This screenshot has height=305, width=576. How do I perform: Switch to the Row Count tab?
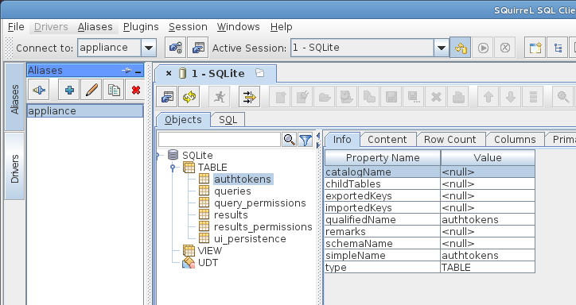click(450, 140)
